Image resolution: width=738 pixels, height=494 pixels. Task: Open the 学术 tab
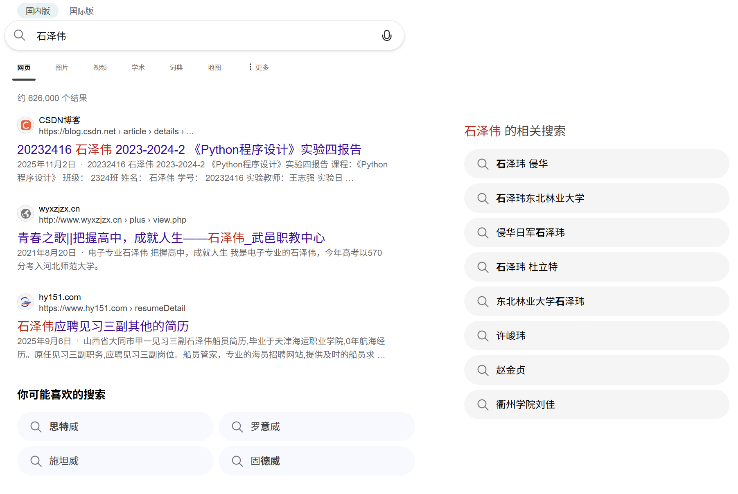[138, 67]
